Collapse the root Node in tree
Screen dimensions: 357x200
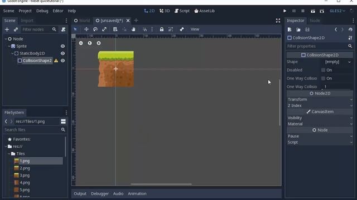6,39
